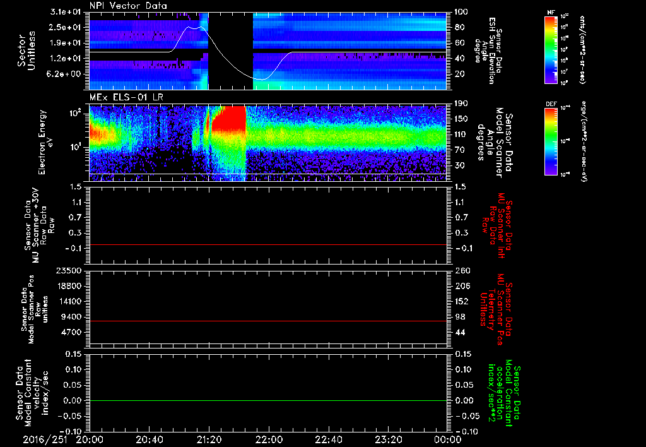Viewport: 646px width, 447px height.
Task: Click the 00:00 time axis label
Action: 448,439
